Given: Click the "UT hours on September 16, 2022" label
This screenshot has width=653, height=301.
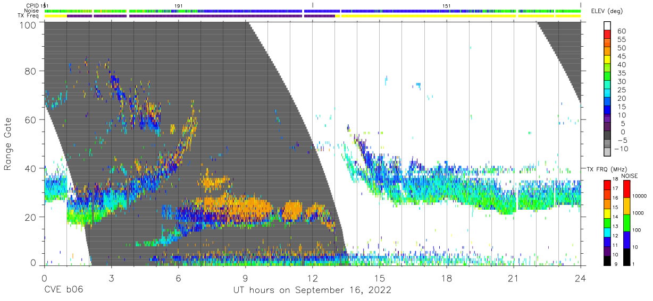Looking at the screenshot, I should pyautogui.click(x=312, y=290).
